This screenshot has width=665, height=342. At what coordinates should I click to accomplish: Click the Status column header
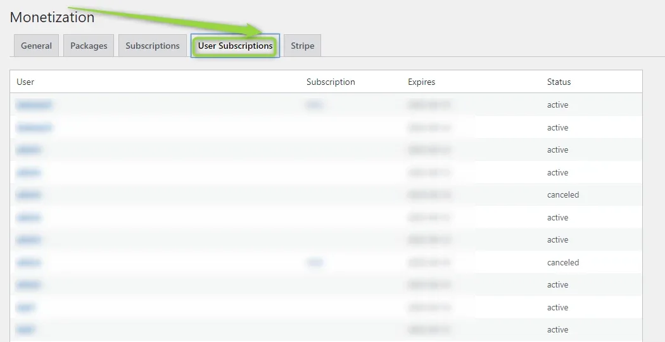(559, 82)
